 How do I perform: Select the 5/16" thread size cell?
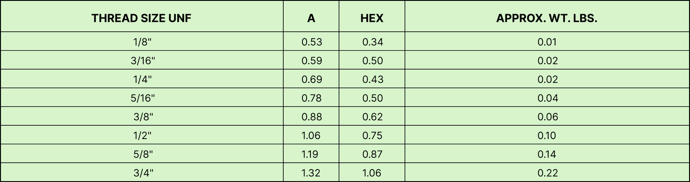(142, 98)
